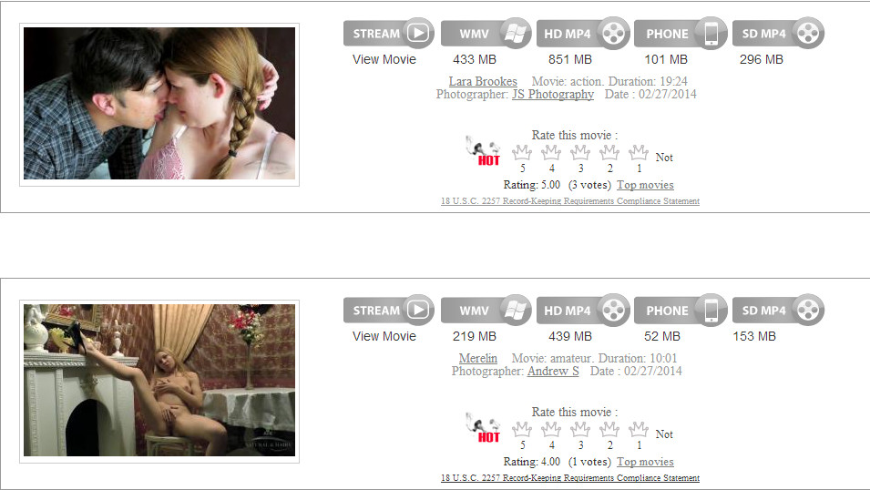The image size is (870, 490).
Task: Open the Andrew S photographer link
Action: [553, 372]
